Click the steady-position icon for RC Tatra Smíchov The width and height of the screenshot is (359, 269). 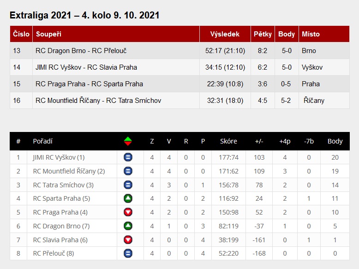[x=128, y=185]
